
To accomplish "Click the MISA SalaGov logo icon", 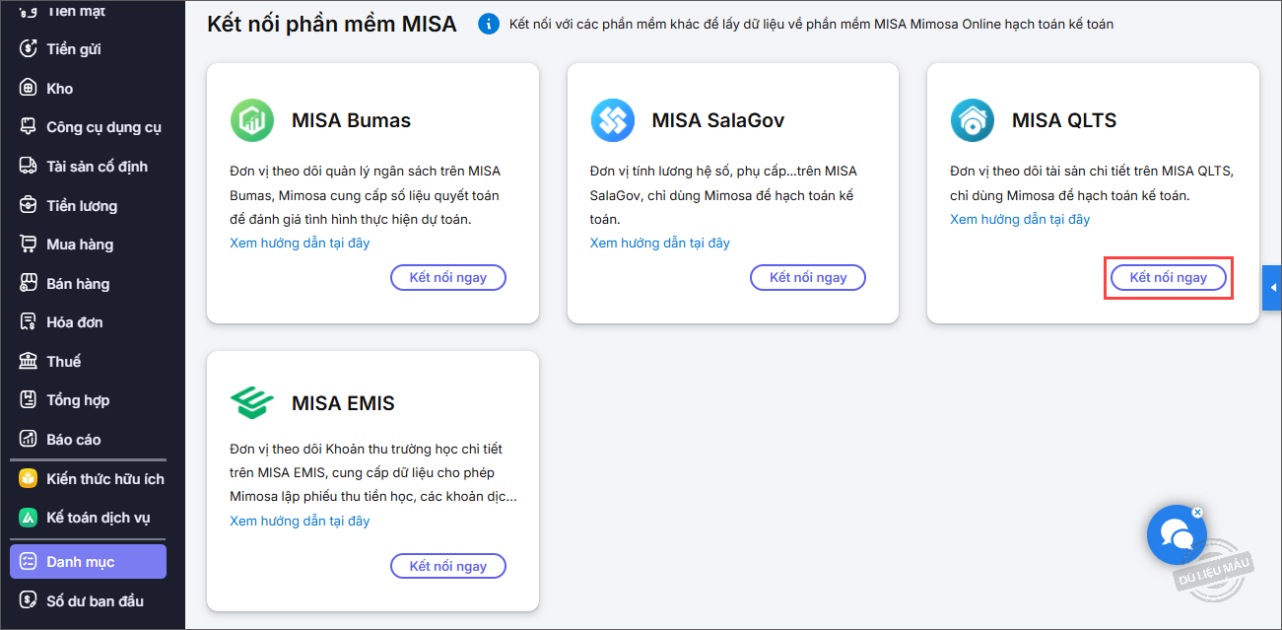I will point(612,120).
